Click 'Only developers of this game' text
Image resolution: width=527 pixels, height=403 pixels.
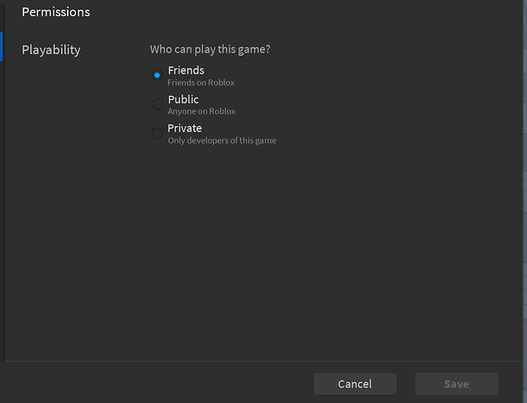point(222,140)
